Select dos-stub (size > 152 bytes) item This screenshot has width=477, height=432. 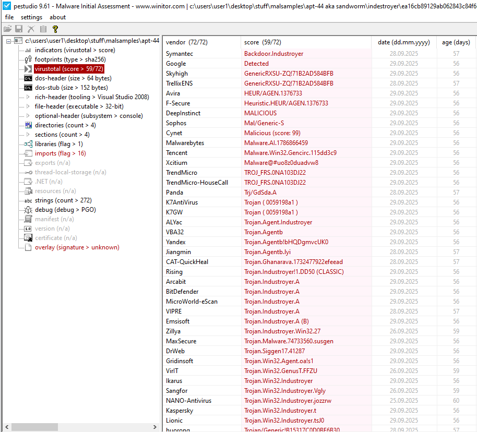[71, 88]
